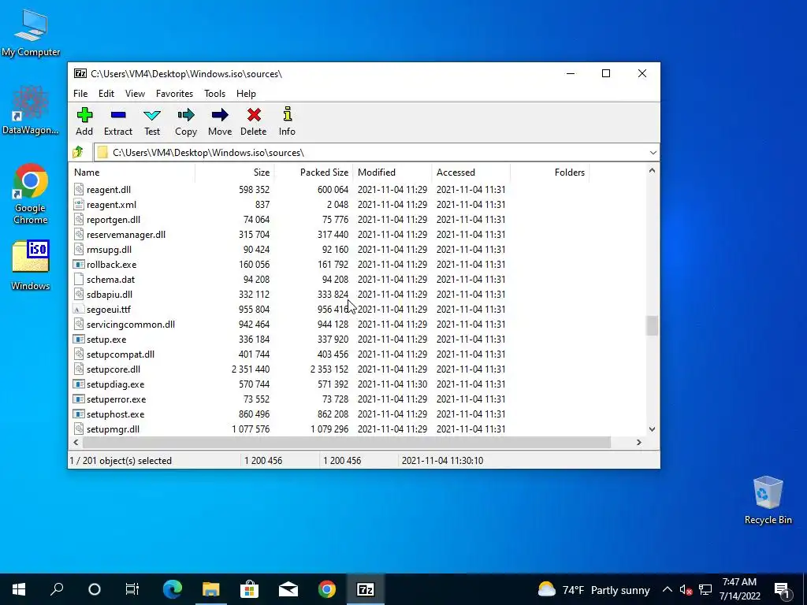
Task: Select the setup.exe file icon
Action: 79,340
